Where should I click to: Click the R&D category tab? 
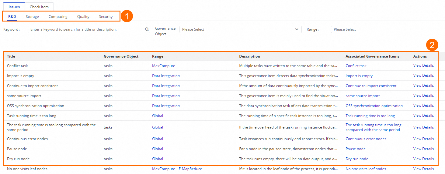12,17
